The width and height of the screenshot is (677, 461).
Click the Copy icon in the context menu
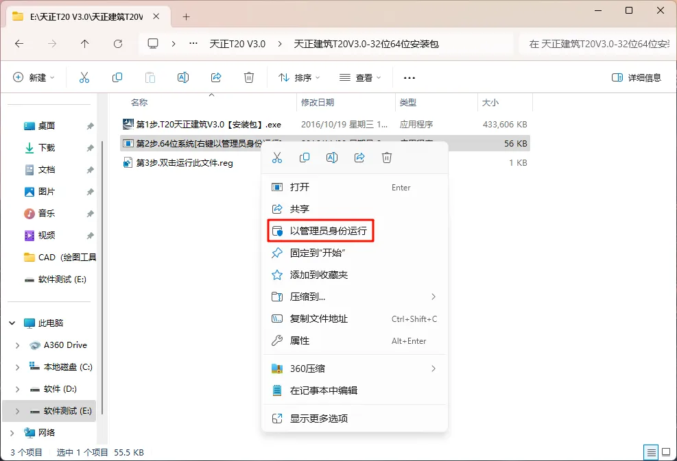[305, 158]
